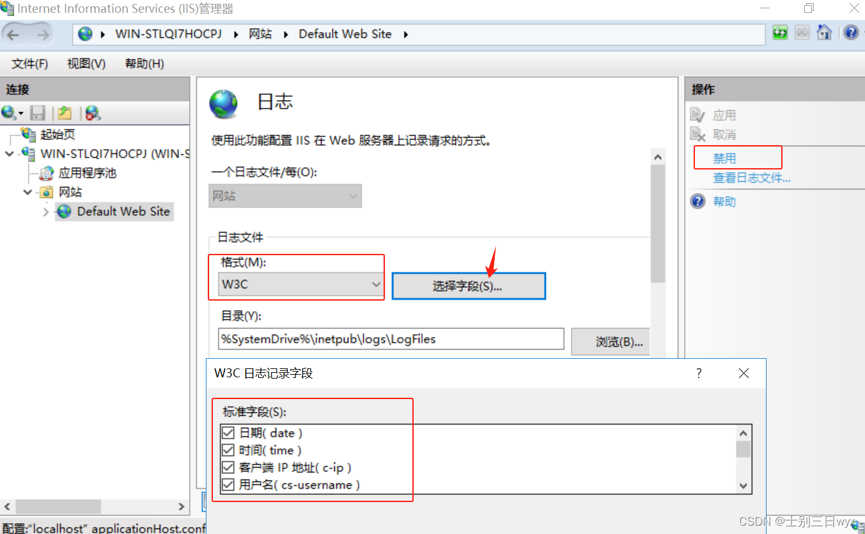Click the IIS Manager title bar icon
This screenshot has height=534, width=865.
point(8,8)
